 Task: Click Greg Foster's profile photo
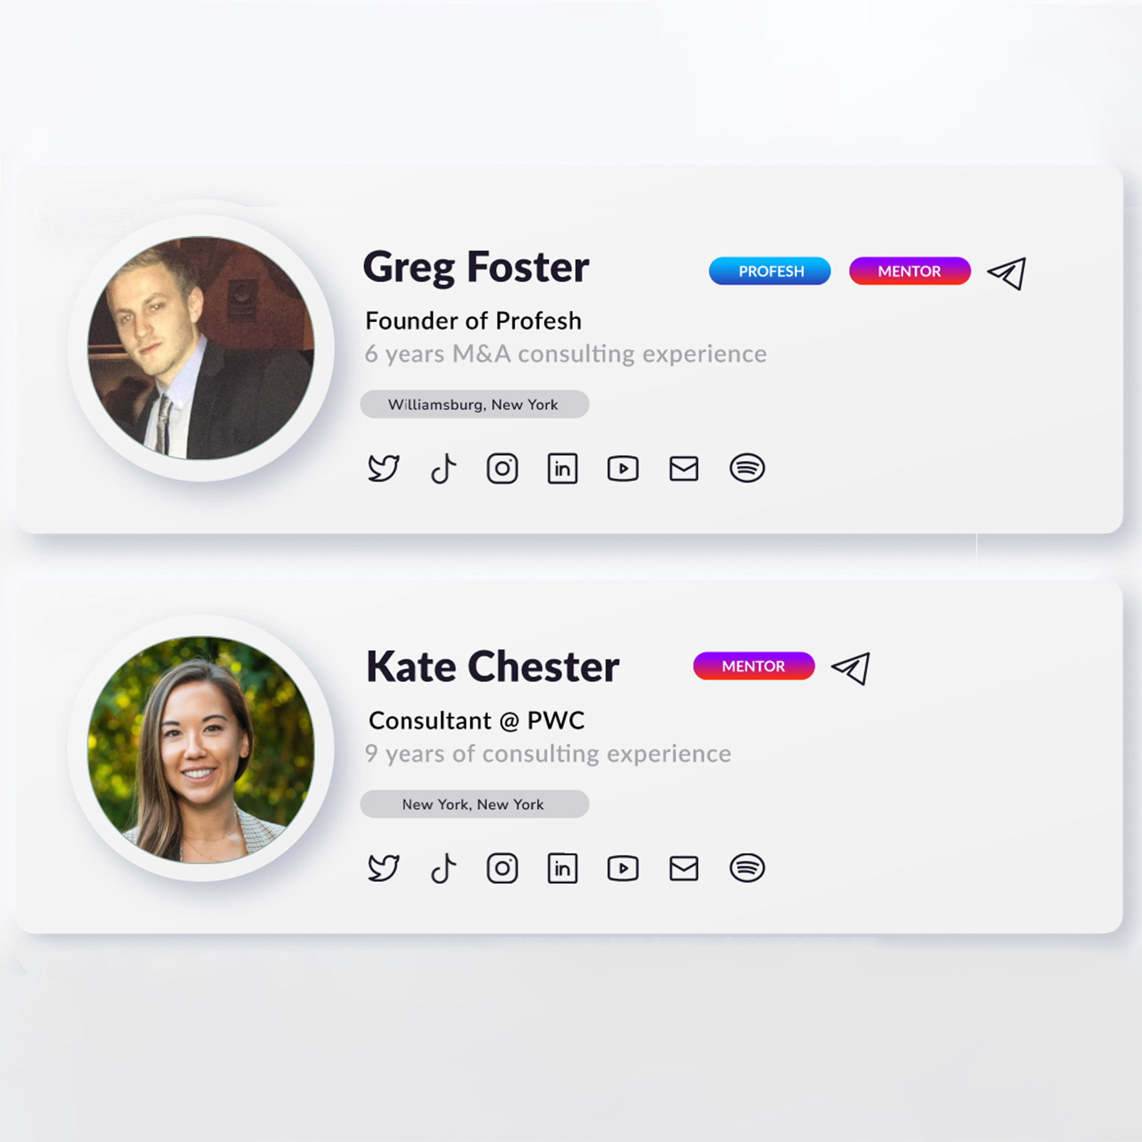(x=201, y=348)
